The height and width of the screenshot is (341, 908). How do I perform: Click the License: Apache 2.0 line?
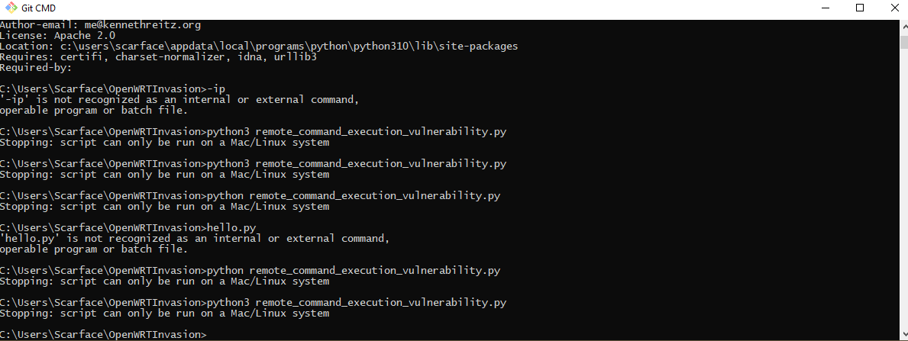[x=58, y=36]
